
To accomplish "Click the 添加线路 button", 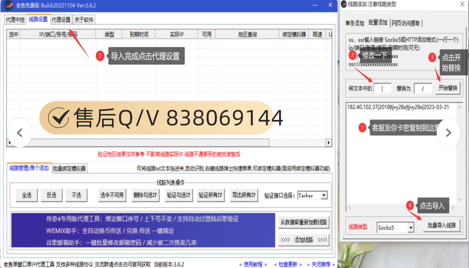I will click(304, 240).
